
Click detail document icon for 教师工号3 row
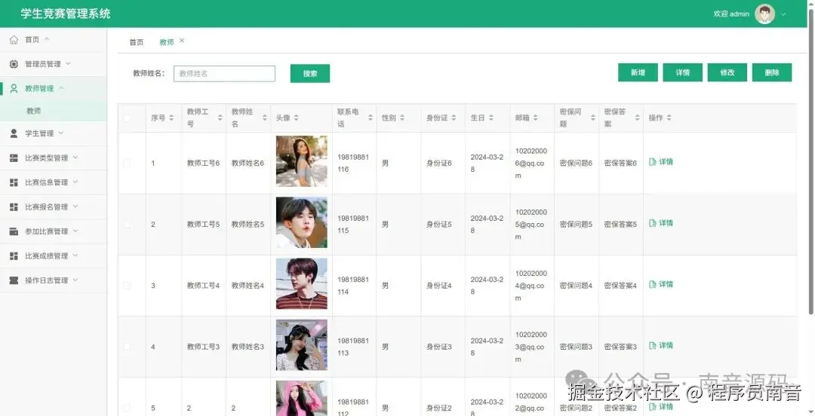point(653,346)
